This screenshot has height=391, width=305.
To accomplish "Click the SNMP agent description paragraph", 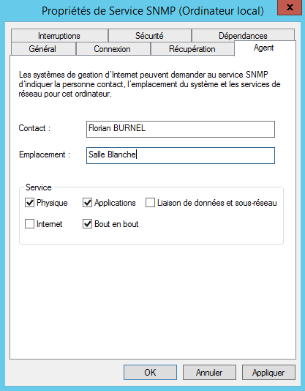I will 149,84.
